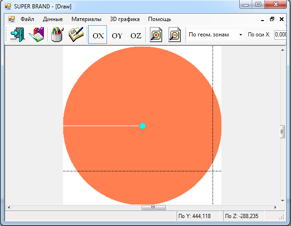Click the cyan center point in circle
The height and width of the screenshot is (226, 291).
tap(142, 126)
